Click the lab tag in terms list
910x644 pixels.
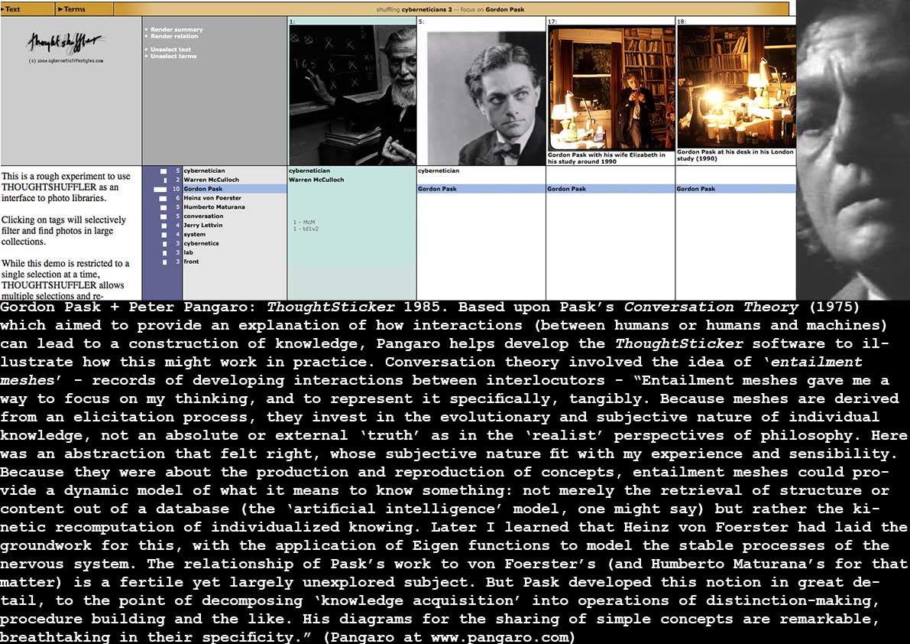[188, 252]
